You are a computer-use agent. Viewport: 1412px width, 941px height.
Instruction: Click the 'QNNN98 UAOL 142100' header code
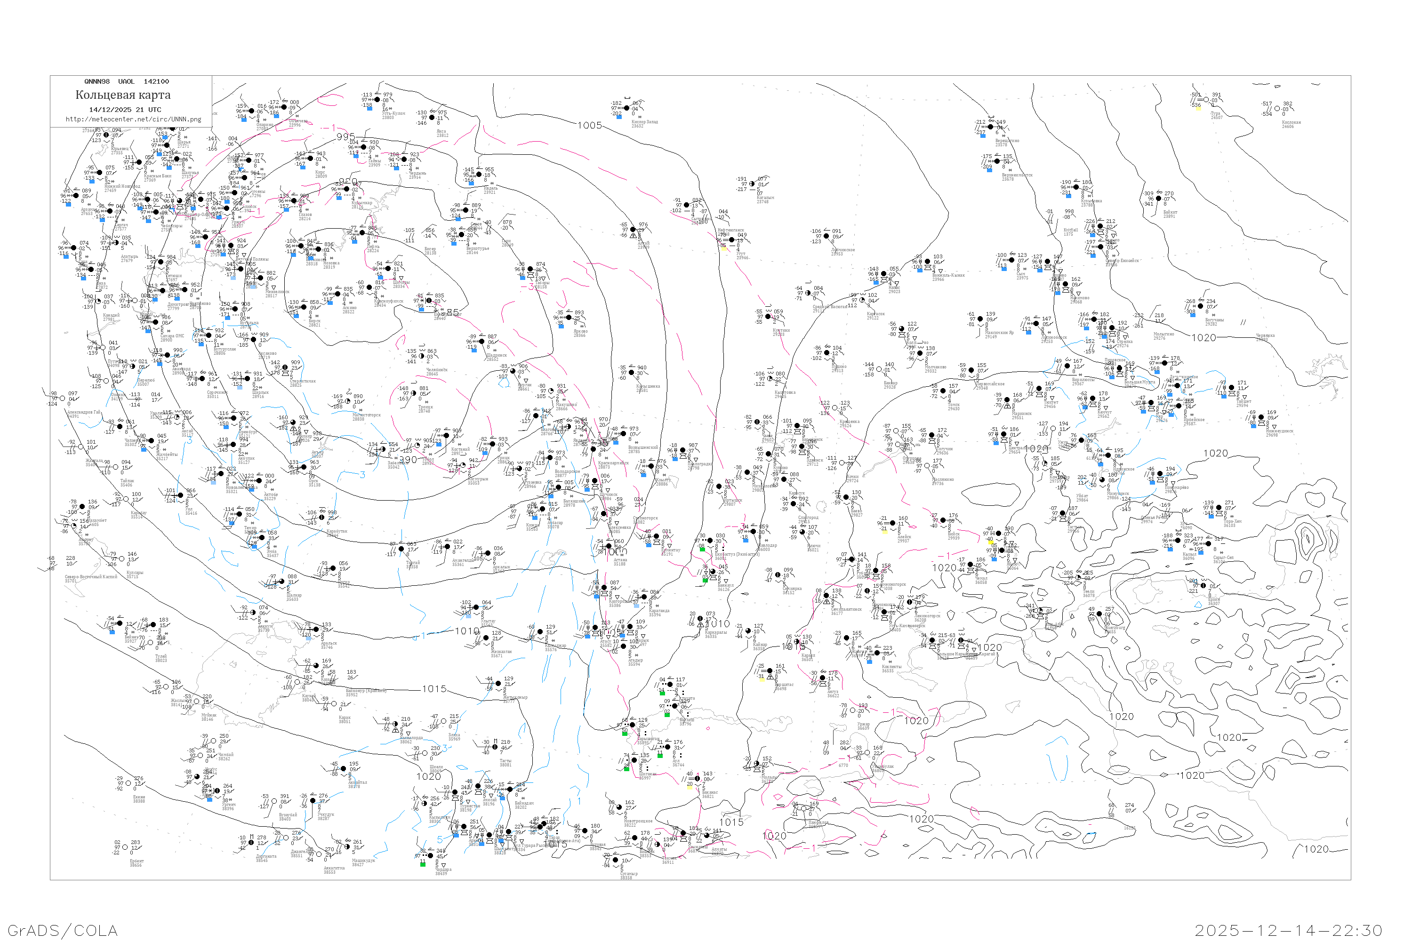tap(127, 81)
